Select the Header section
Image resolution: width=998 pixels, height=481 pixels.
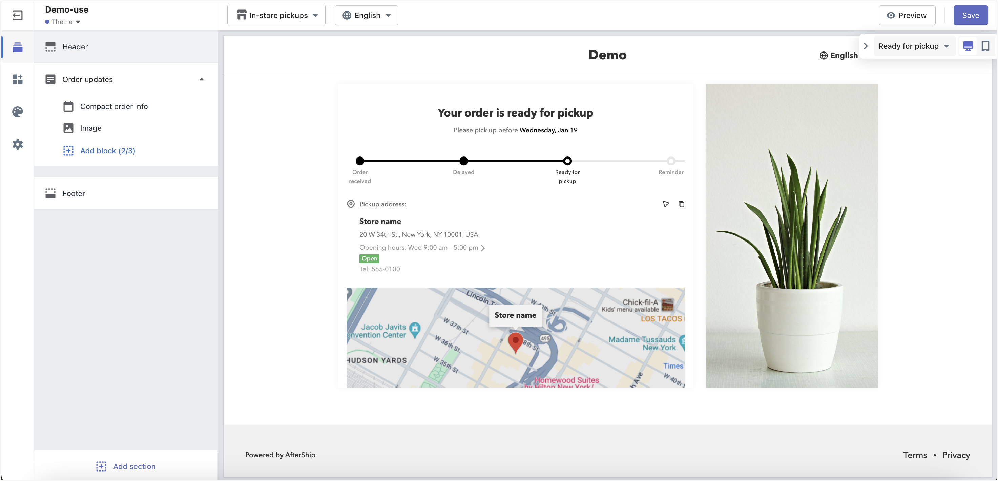click(75, 47)
